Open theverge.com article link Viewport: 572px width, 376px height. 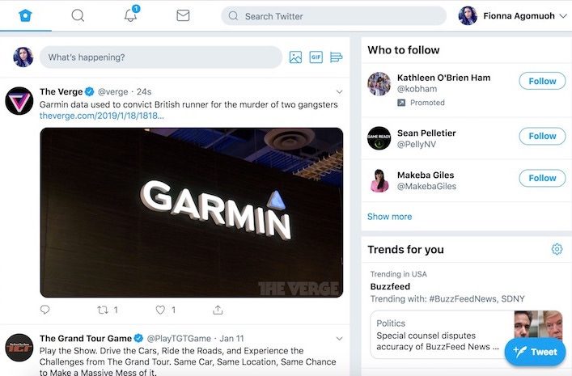point(101,116)
